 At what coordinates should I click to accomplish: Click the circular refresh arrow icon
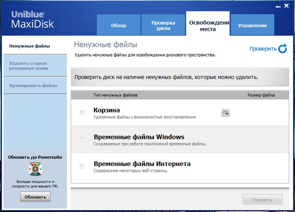click(x=282, y=49)
